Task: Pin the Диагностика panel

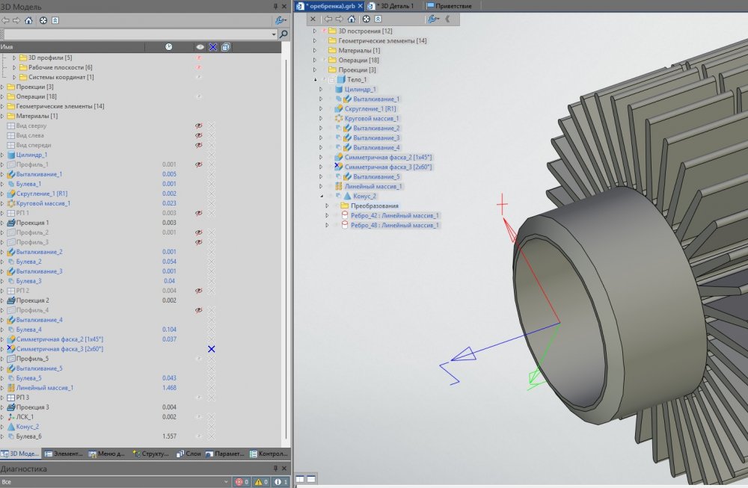Action: point(275,468)
